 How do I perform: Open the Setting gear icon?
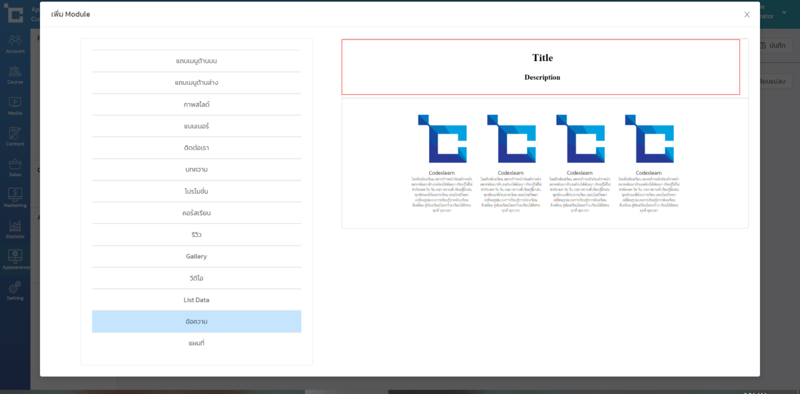click(15, 289)
